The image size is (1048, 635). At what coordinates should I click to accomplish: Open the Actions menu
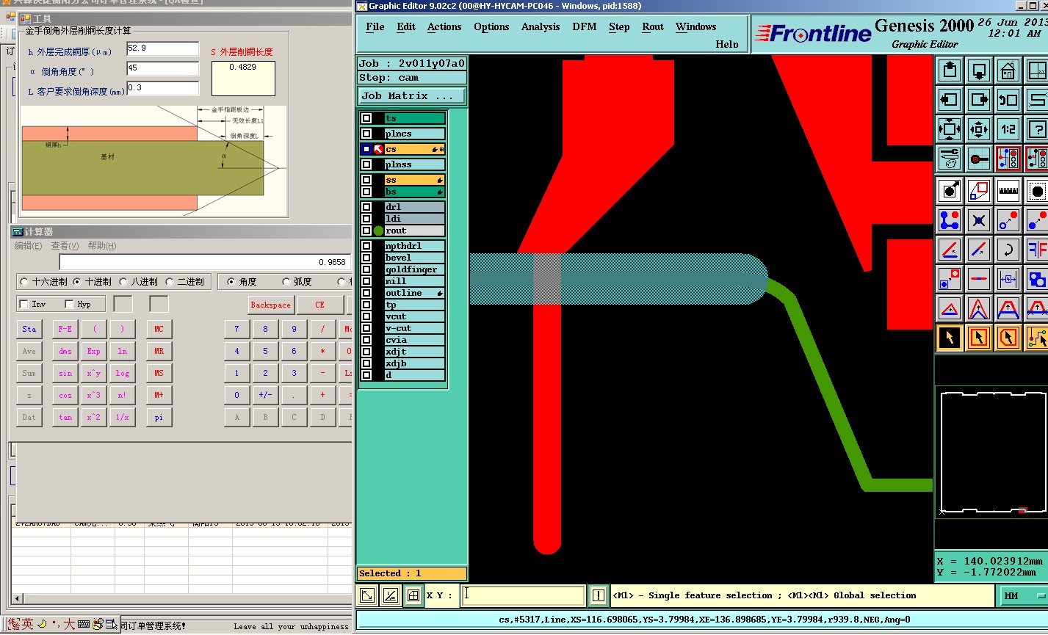[x=444, y=26]
